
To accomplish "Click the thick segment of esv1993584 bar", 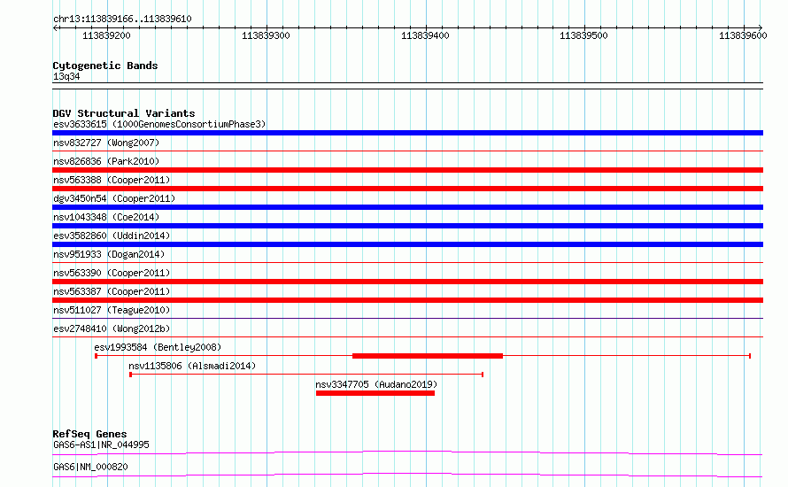I will click(428, 356).
